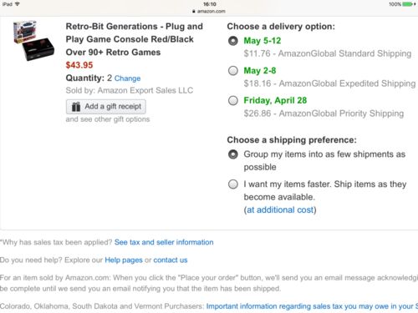
Task: Tap the battery indicator icon
Action: click(x=408, y=4)
